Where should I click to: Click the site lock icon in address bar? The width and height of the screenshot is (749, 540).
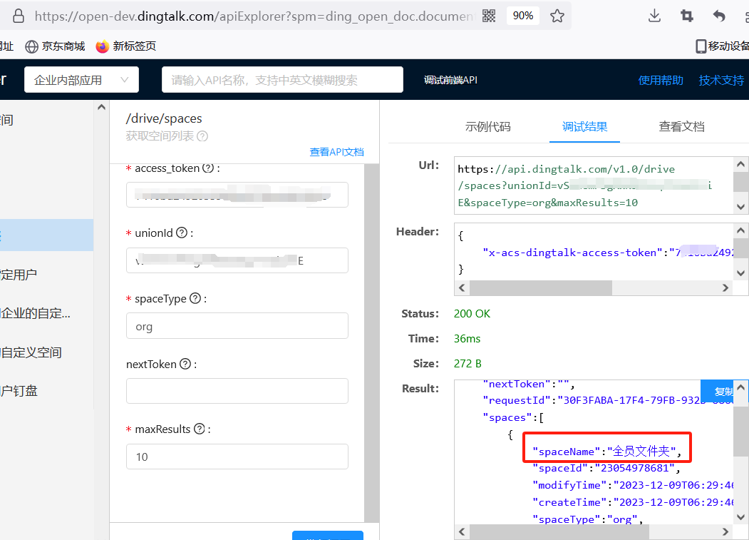(x=19, y=16)
